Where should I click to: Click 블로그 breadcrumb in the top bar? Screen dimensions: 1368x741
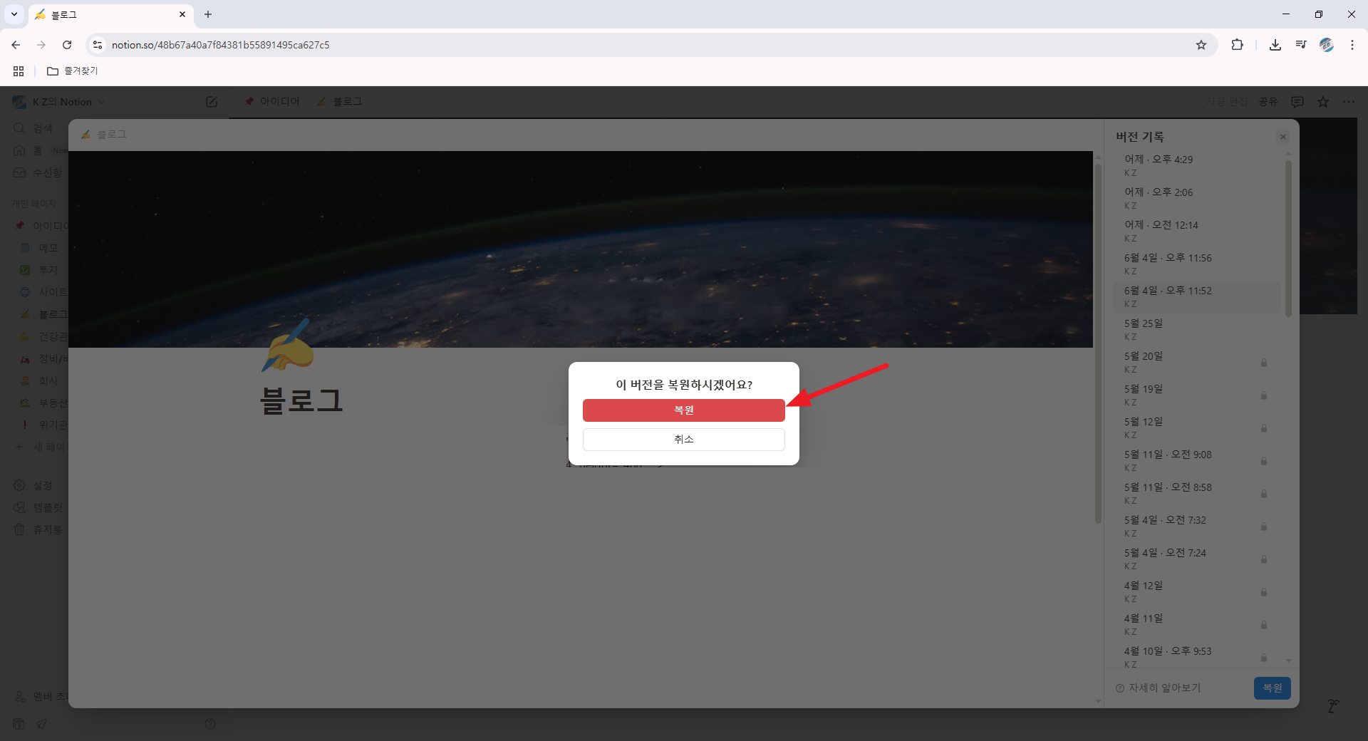(x=340, y=102)
